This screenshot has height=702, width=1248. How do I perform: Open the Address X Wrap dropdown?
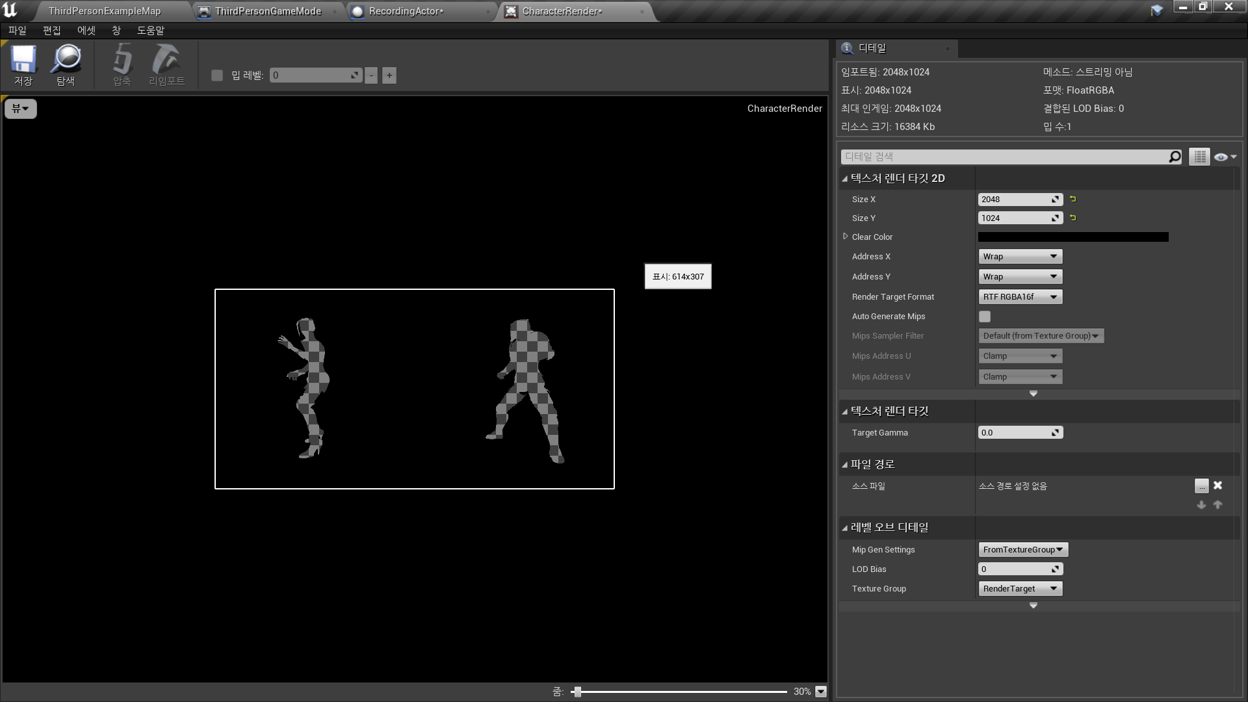[1020, 257]
